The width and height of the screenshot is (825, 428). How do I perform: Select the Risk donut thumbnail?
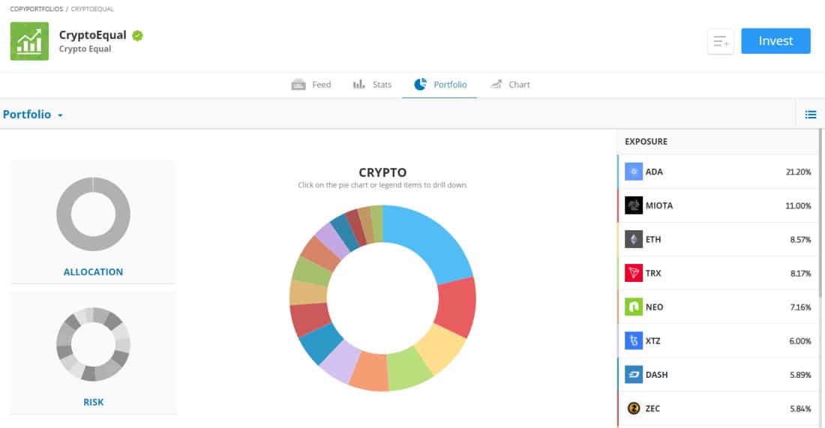click(93, 344)
